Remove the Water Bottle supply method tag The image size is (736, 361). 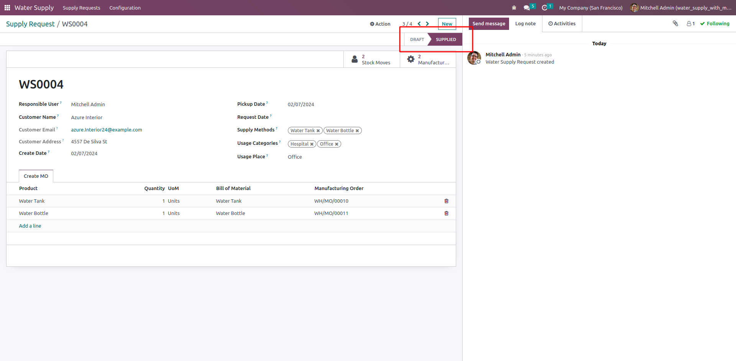[x=357, y=131]
